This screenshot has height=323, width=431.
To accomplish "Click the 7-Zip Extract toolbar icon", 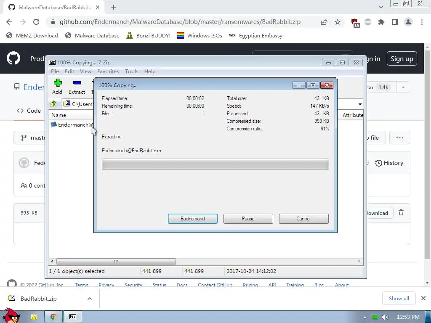I will tap(77, 87).
